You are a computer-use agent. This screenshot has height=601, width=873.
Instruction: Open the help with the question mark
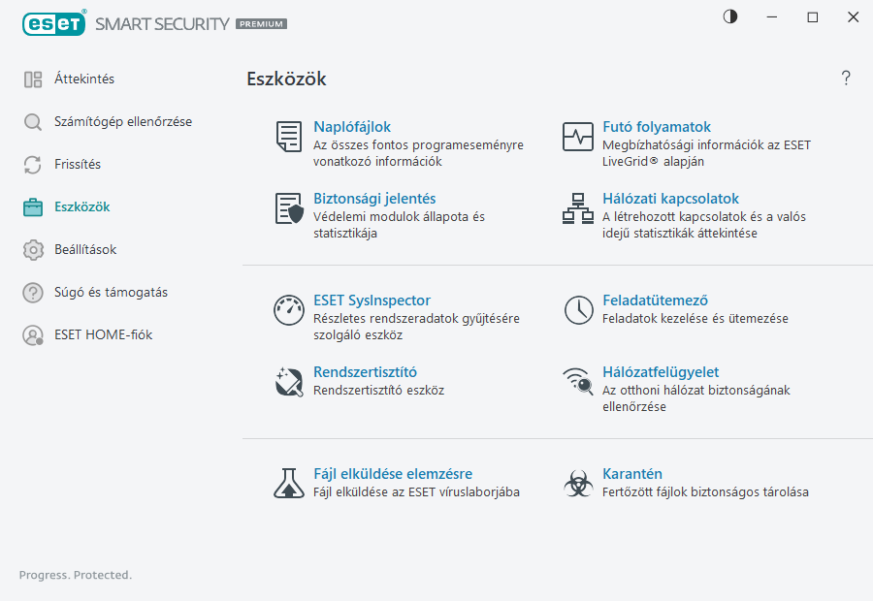click(x=845, y=78)
